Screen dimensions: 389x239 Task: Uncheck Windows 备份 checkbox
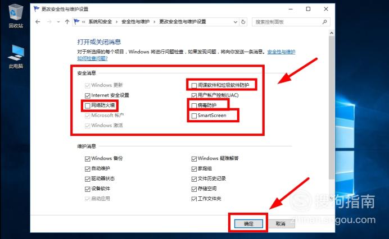point(87,159)
